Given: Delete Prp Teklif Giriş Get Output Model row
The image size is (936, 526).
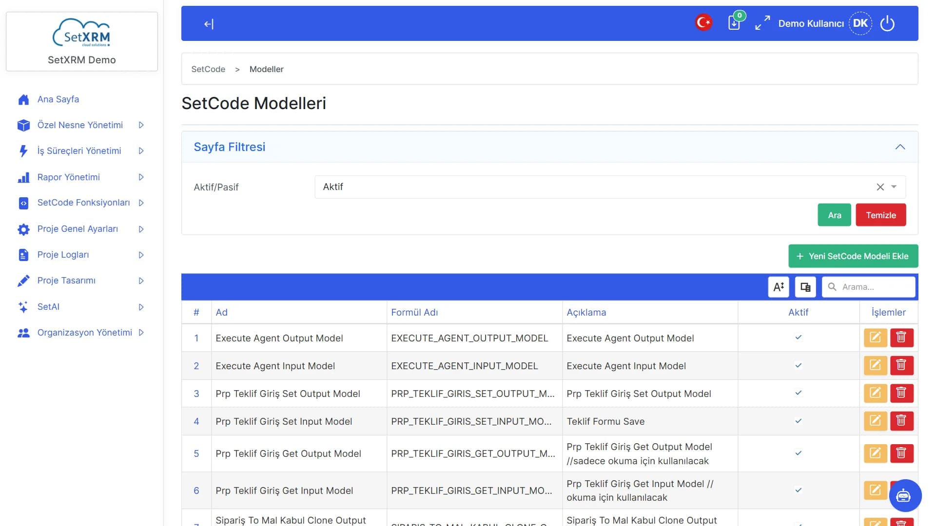Looking at the screenshot, I should click(901, 453).
